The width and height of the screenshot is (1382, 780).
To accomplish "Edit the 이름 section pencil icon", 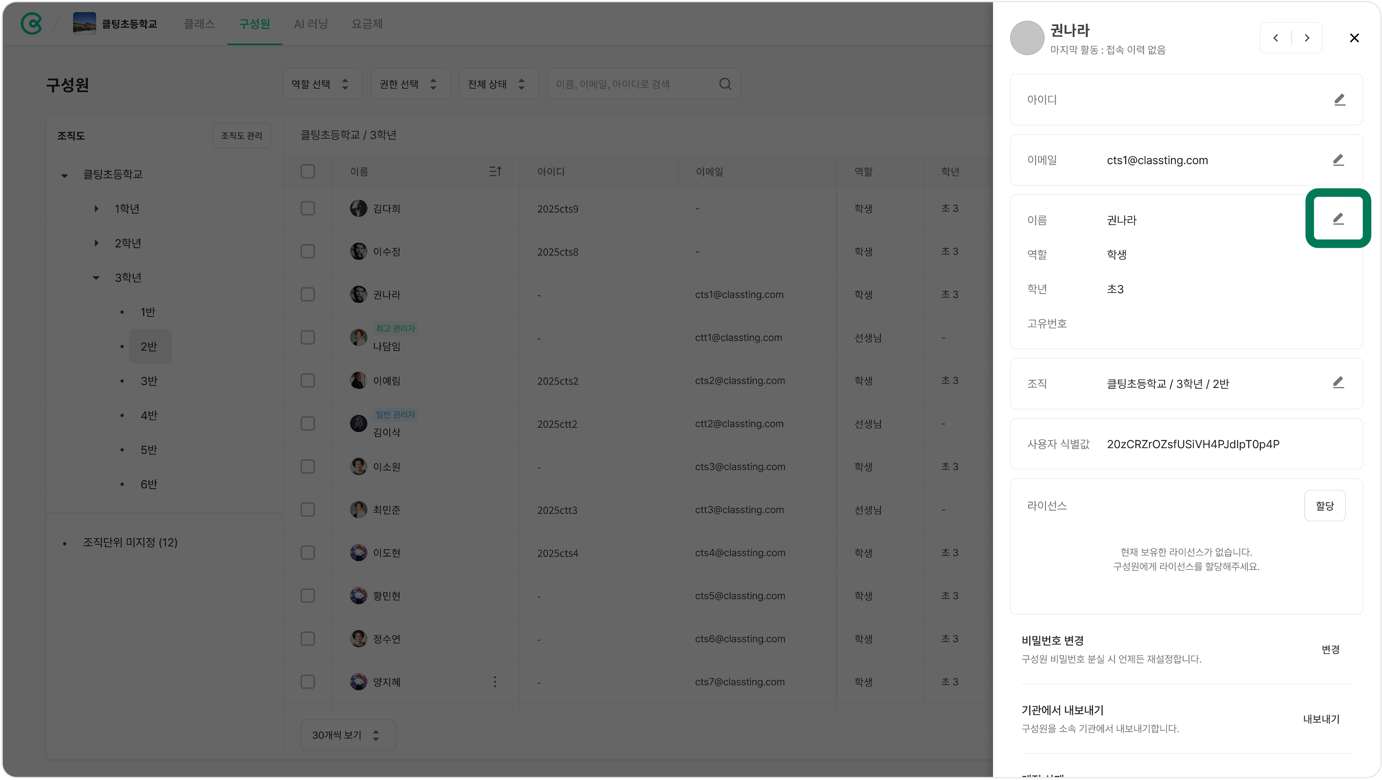I will point(1339,219).
